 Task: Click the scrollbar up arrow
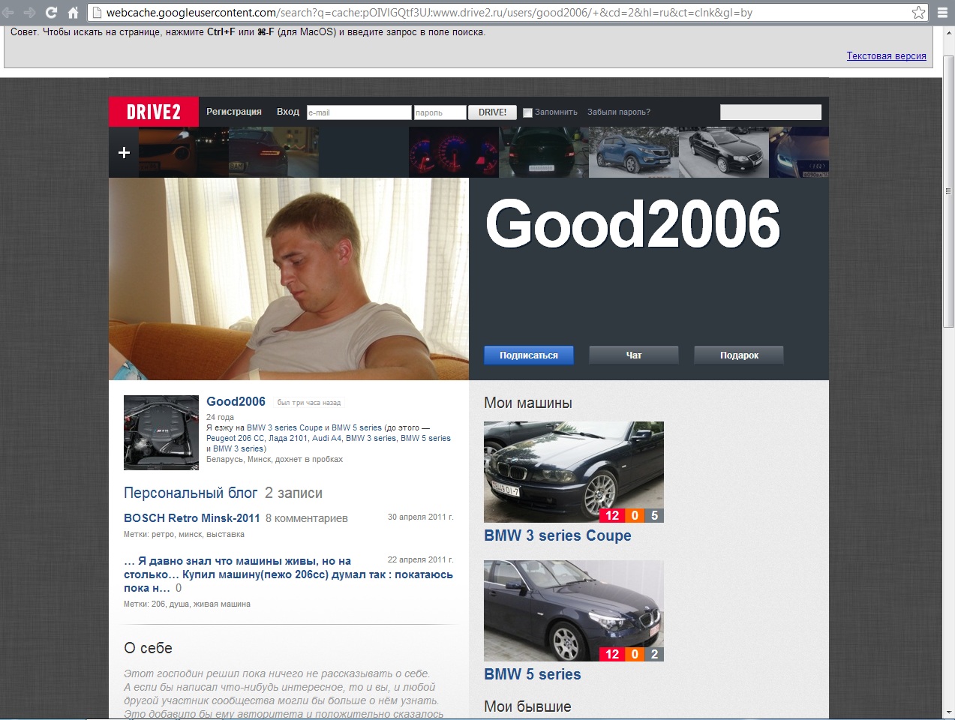[x=948, y=31]
